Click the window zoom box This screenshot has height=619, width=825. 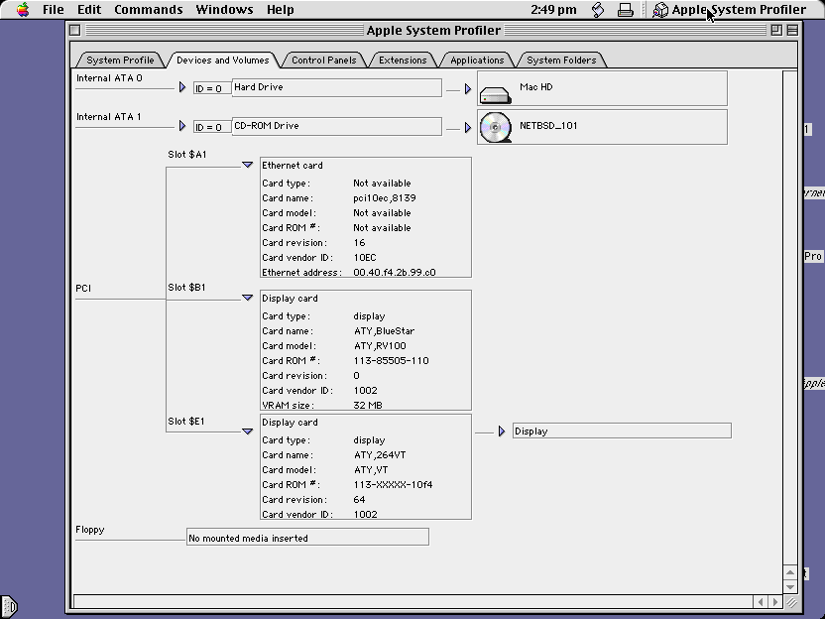click(776, 30)
